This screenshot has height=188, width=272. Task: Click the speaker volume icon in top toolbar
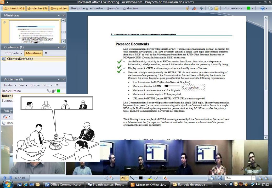pyautogui.click(x=187, y=8)
